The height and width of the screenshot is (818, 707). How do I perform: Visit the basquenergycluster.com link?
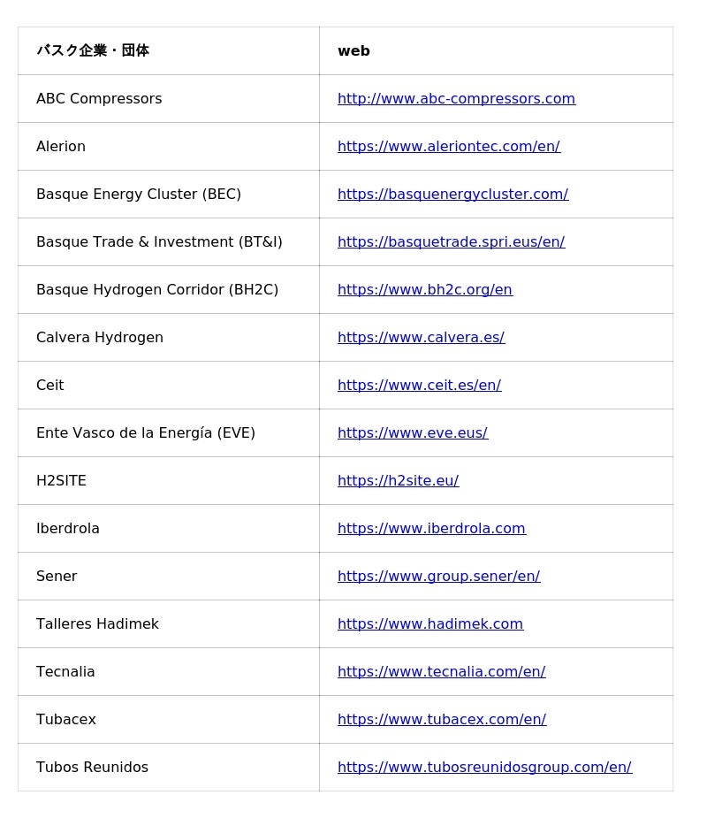452,194
